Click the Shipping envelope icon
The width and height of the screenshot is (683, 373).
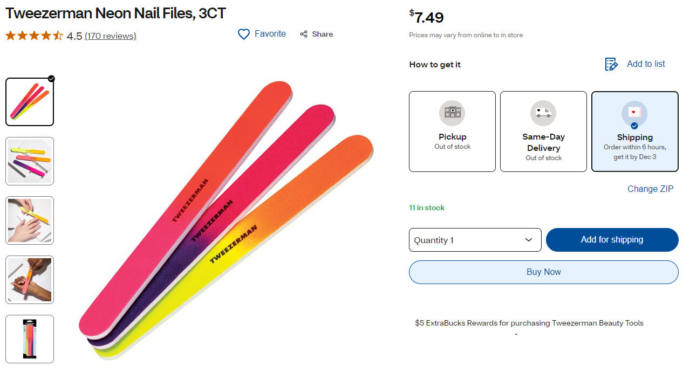coord(634,113)
